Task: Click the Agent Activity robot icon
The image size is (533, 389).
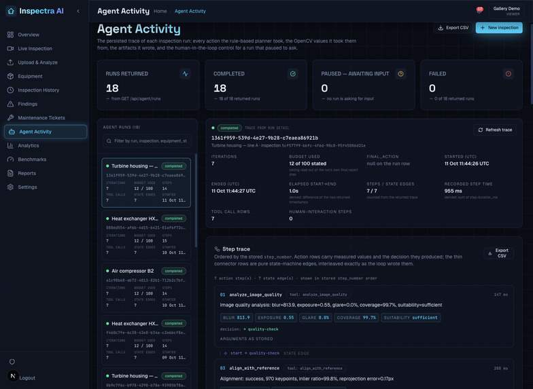Action: 12,132
